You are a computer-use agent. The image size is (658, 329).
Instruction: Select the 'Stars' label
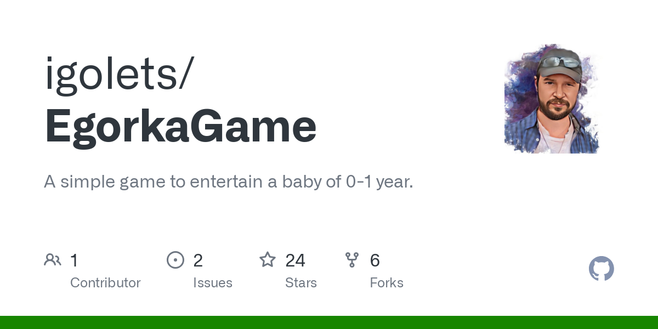point(301,283)
